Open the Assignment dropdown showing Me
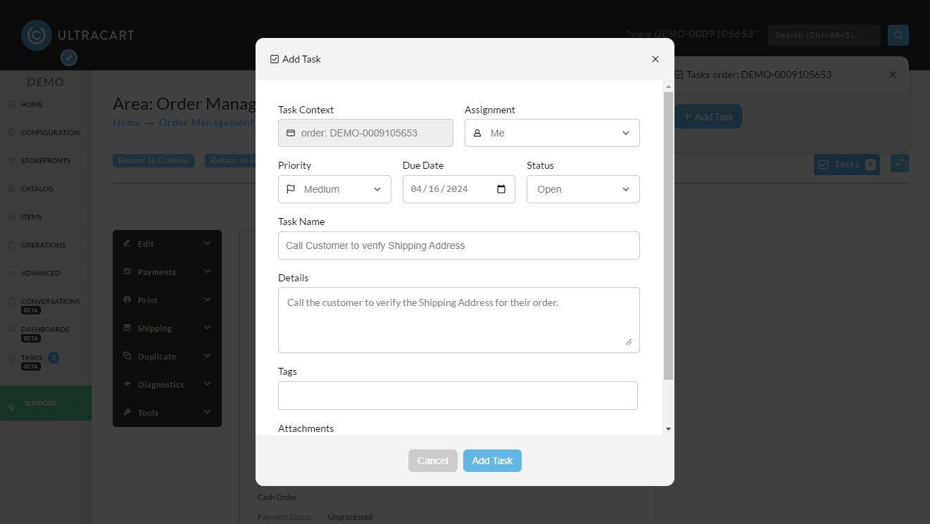The height and width of the screenshot is (524, 930). pyautogui.click(x=552, y=133)
